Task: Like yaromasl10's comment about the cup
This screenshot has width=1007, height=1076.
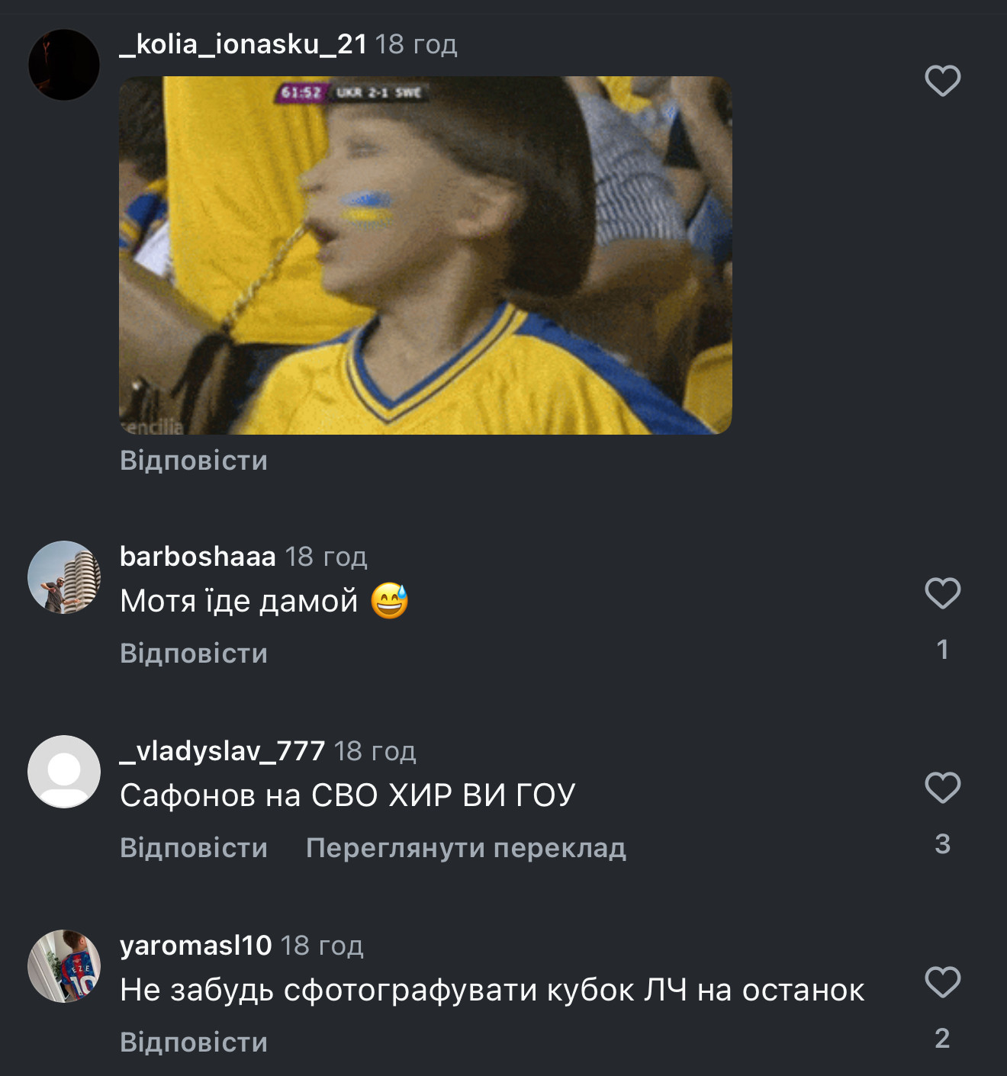Action: pyautogui.click(x=942, y=982)
